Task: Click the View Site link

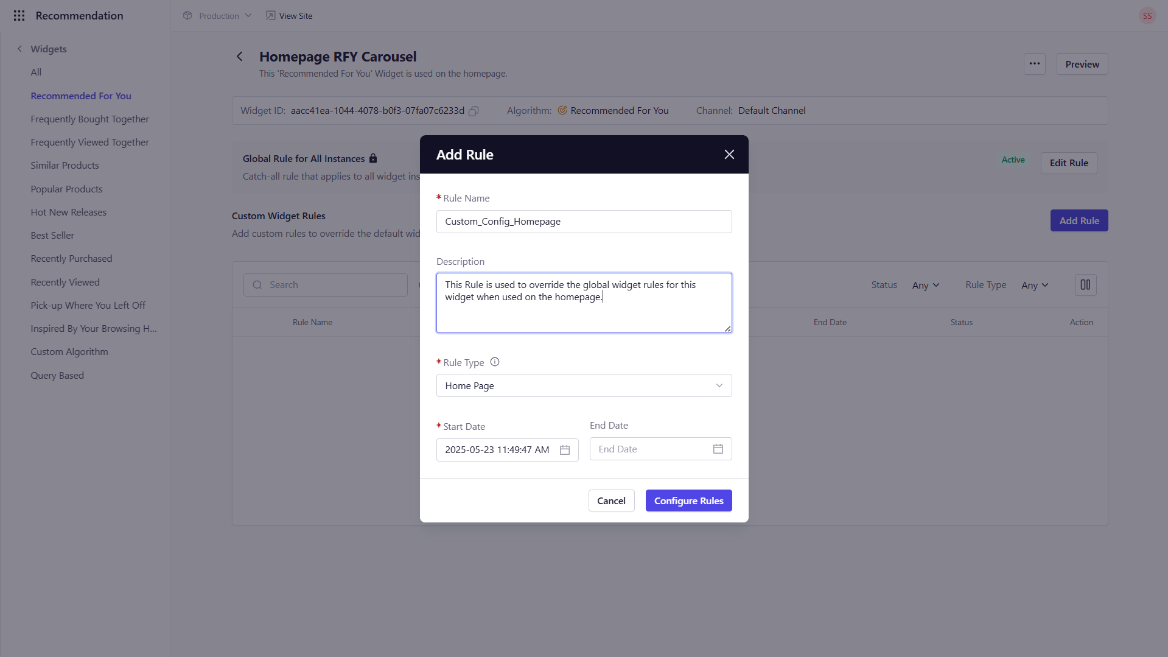Action: coord(290,16)
